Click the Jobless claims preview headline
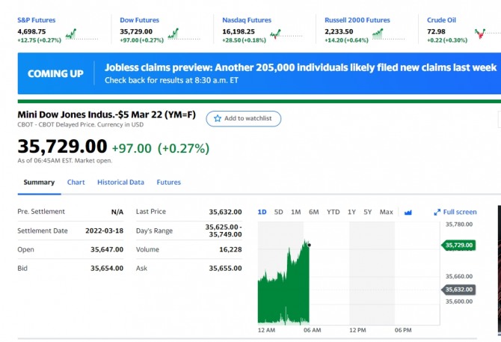The image size is (501, 342). [x=301, y=67]
